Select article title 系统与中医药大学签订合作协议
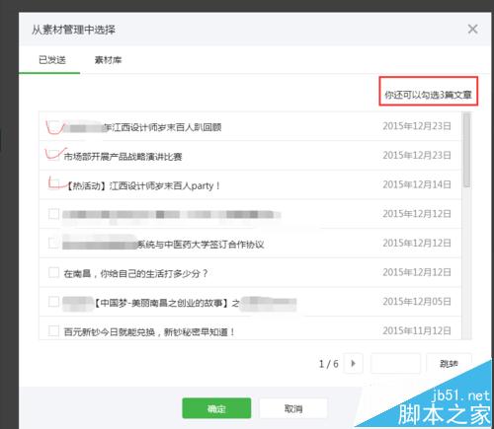494x429 pixels. [x=201, y=245]
